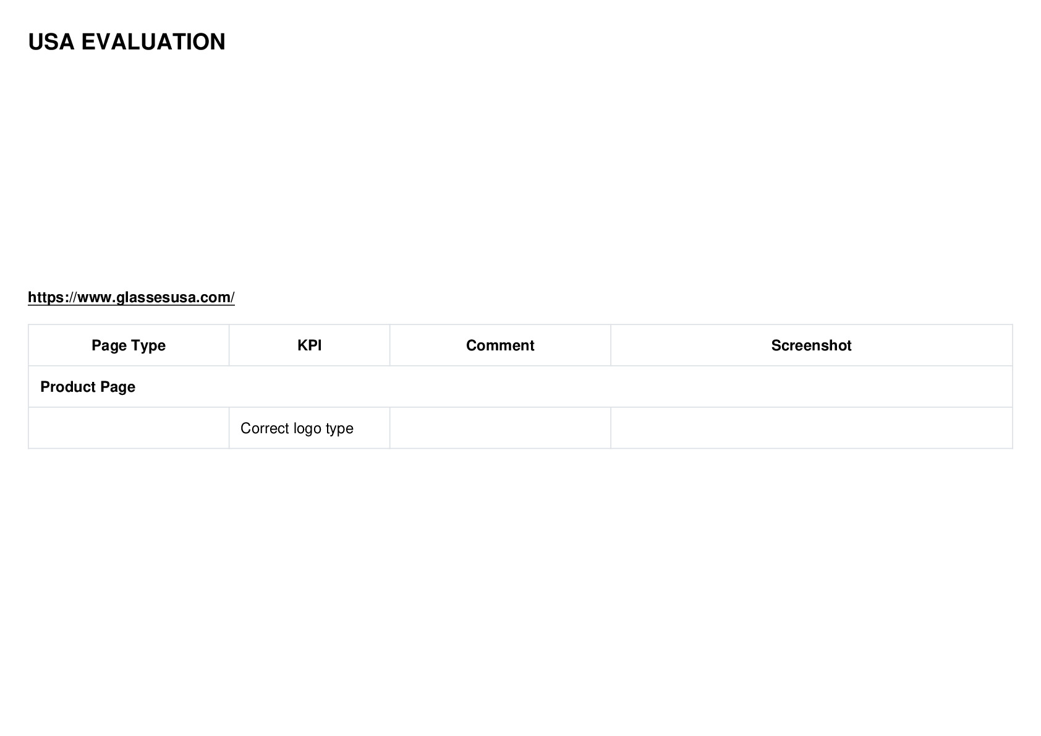Select the Page Type column header
The image size is (1041, 736).
(129, 345)
